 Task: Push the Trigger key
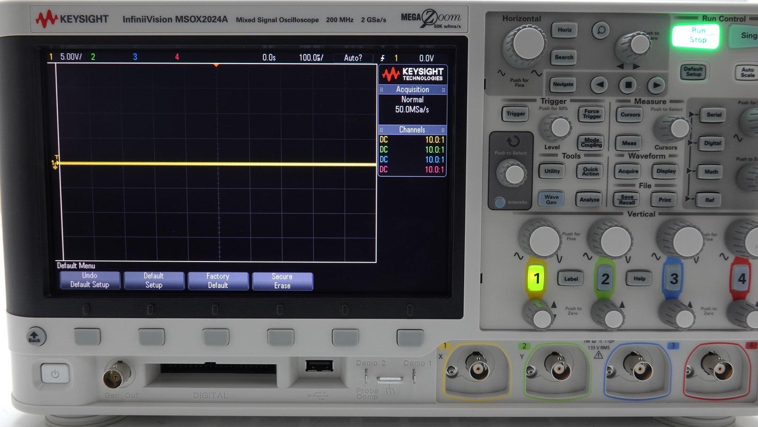point(515,114)
